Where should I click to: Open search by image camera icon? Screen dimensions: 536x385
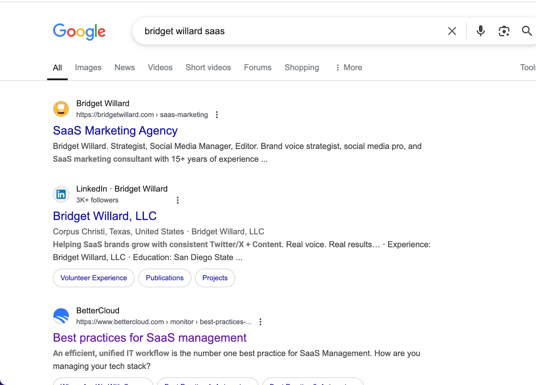coord(504,31)
